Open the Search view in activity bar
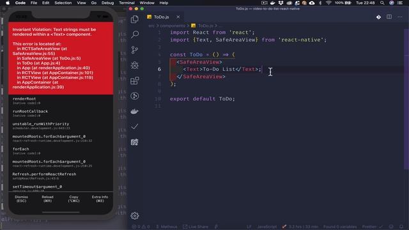This screenshot has height=230, width=409. pyautogui.click(x=135, y=34)
